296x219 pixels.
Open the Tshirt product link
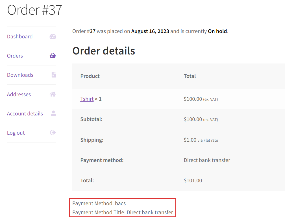click(x=87, y=99)
